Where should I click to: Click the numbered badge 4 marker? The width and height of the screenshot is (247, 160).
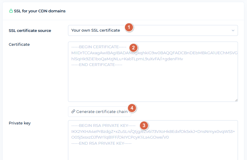coord(132,108)
